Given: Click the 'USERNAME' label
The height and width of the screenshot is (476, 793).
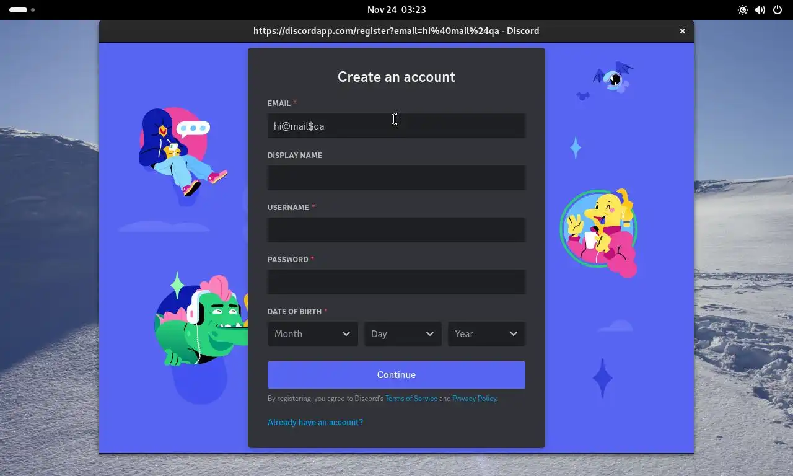Looking at the screenshot, I should coord(289,207).
